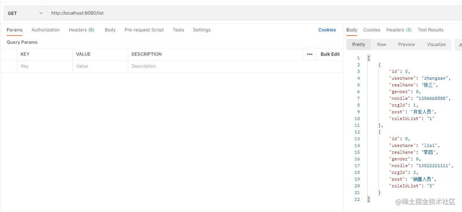Click the mobile value "13522221111"

tap(433, 166)
